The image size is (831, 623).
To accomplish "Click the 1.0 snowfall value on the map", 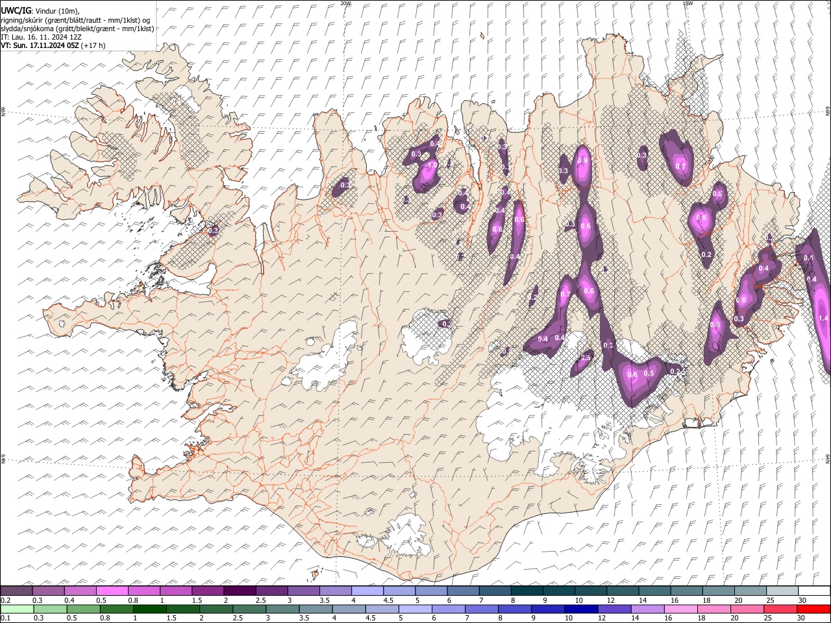I will (431, 165).
